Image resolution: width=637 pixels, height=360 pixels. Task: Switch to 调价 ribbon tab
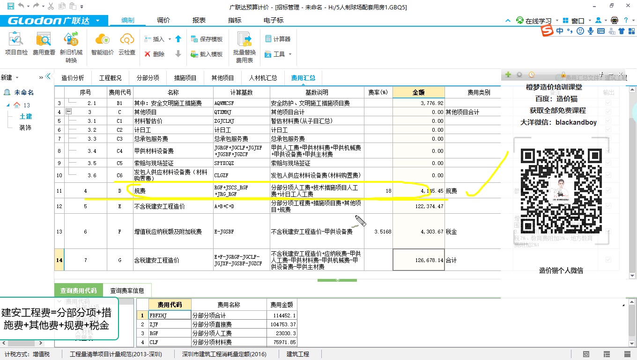[163, 21]
